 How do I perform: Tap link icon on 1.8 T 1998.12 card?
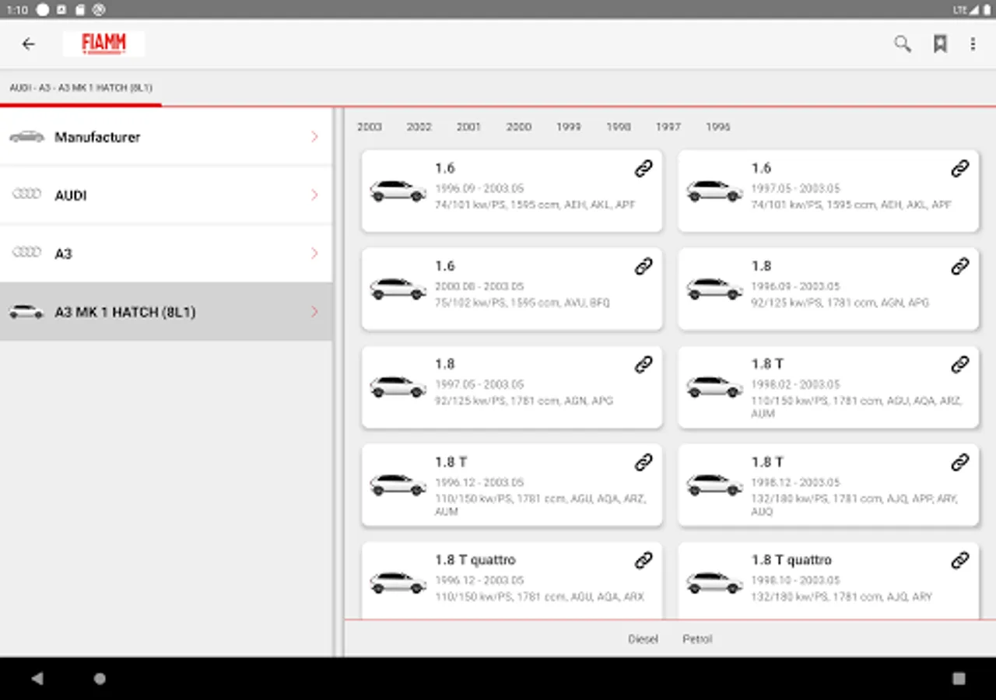tap(960, 462)
